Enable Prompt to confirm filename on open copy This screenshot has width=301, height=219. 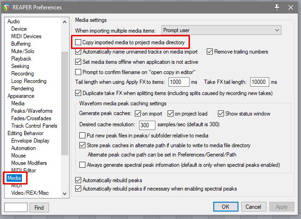pos(78,72)
